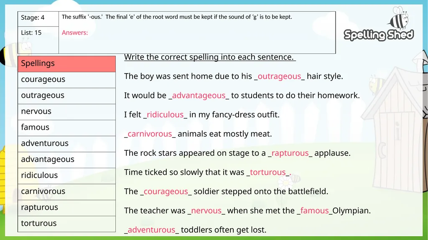428x240 pixels.
Task: Click red answer 'outrageous' in hair style sentence
Action: click(x=279, y=76)
